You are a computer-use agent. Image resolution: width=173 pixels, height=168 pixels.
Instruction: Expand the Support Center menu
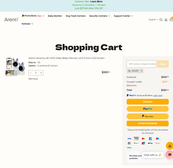(123, 16)
